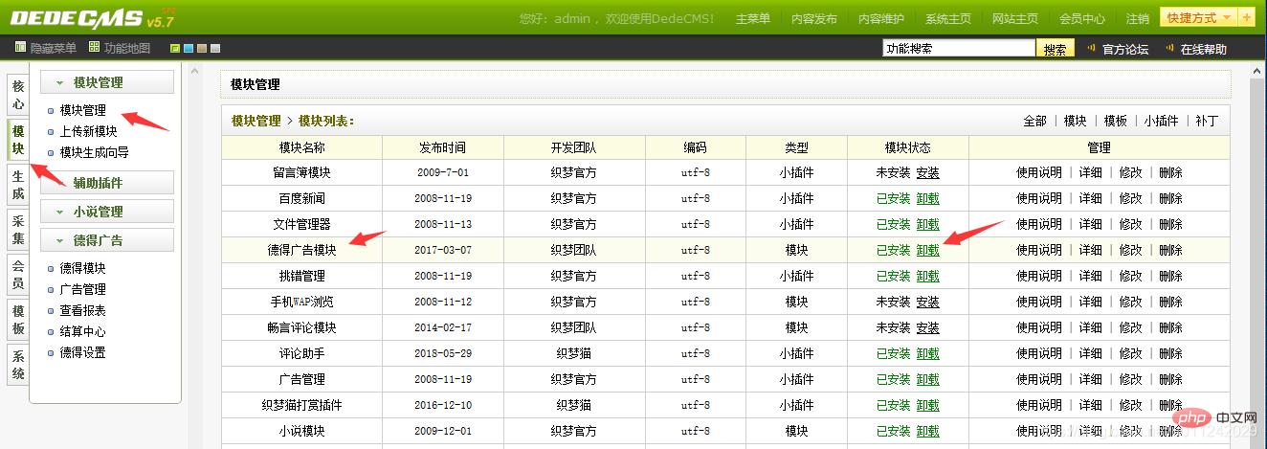Click the 德得广告模块 module name cell
This screenshot has width=1267, height=449.
(302, 250)
